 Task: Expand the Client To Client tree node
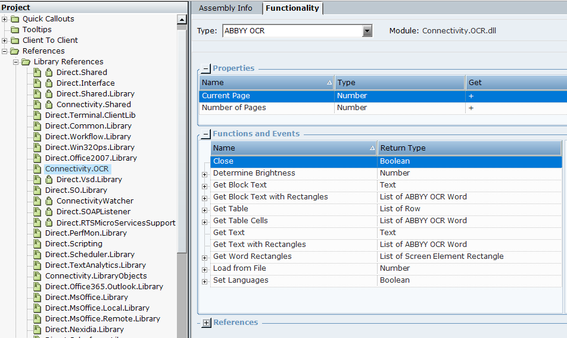pos(5,40)
